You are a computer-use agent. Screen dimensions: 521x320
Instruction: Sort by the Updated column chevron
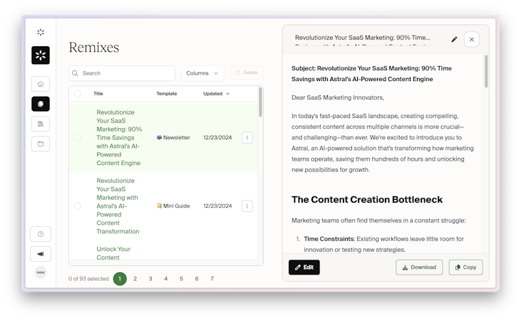(x=227, y=94)
